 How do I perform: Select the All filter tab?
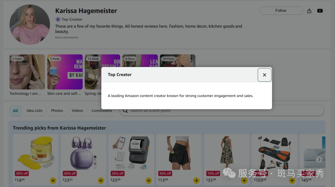[x=16, y=110]
